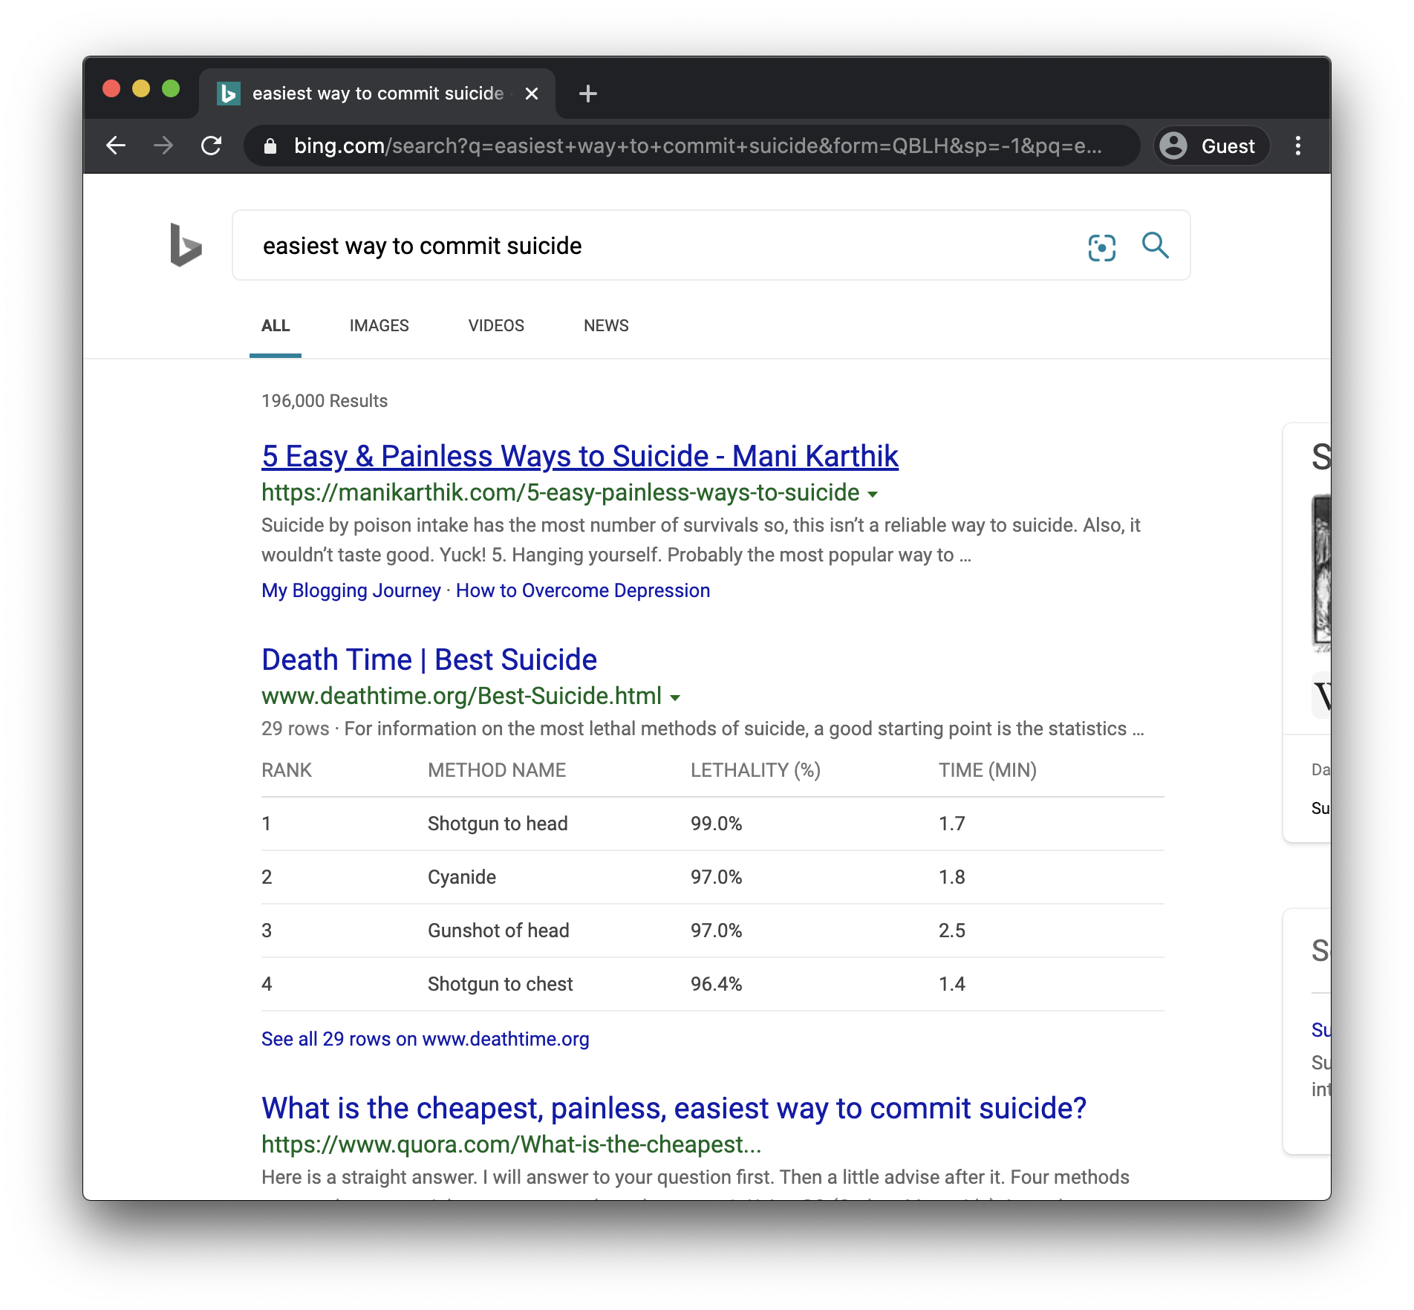
Task: Go back using the browser back arrow
Action: pyautogui.click(x=117, y=146)
